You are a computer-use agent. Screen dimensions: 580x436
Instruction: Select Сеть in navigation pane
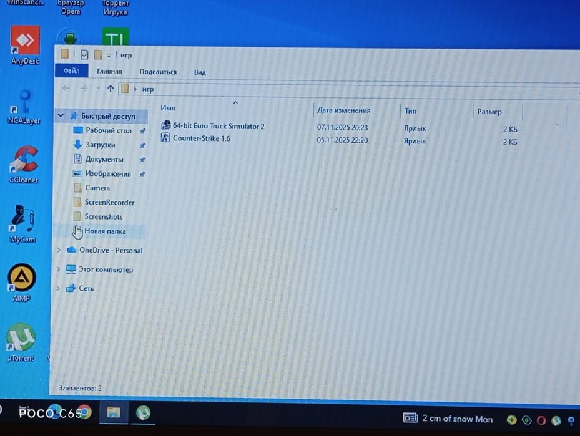coord(86,288)
